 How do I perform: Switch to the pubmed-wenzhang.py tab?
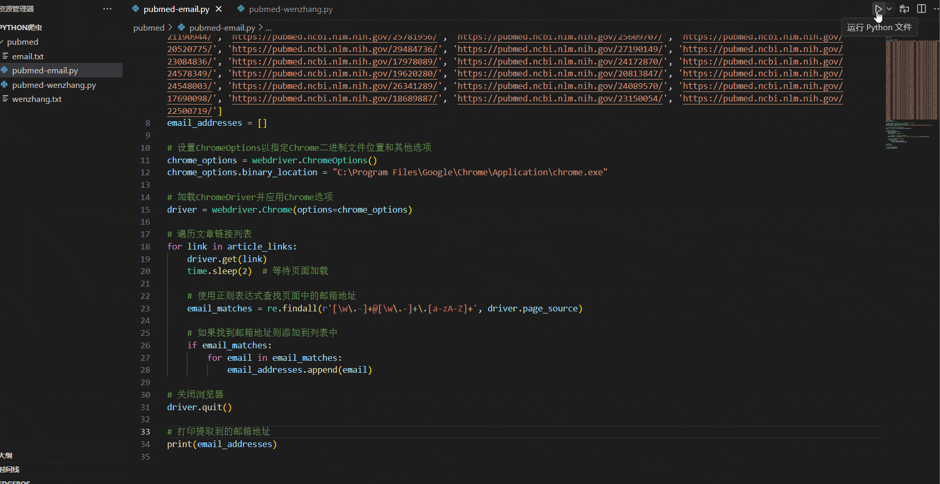click(x=290, y=9)
